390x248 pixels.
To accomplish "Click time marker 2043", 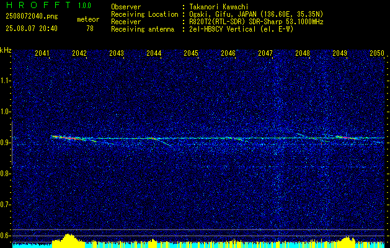I will (117, 53).
